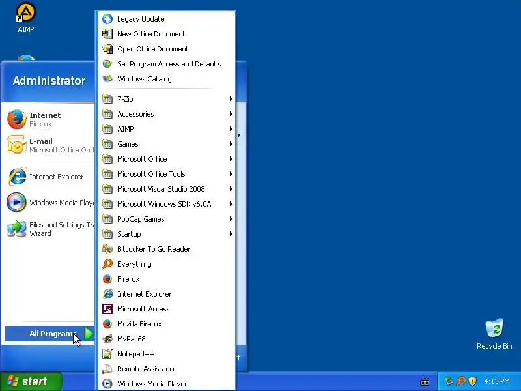This screenshot has width=521, height=391.
Task: Click Internet Explorer icon in programs list
Action: point(107,294)
